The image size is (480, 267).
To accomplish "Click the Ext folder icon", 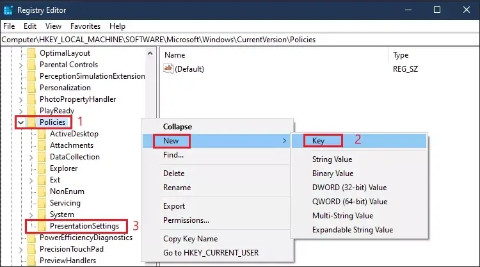I will 42,180.
